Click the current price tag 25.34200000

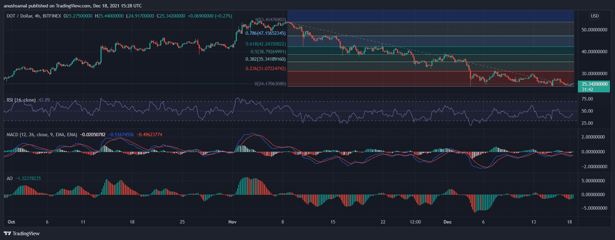(594, 84)
